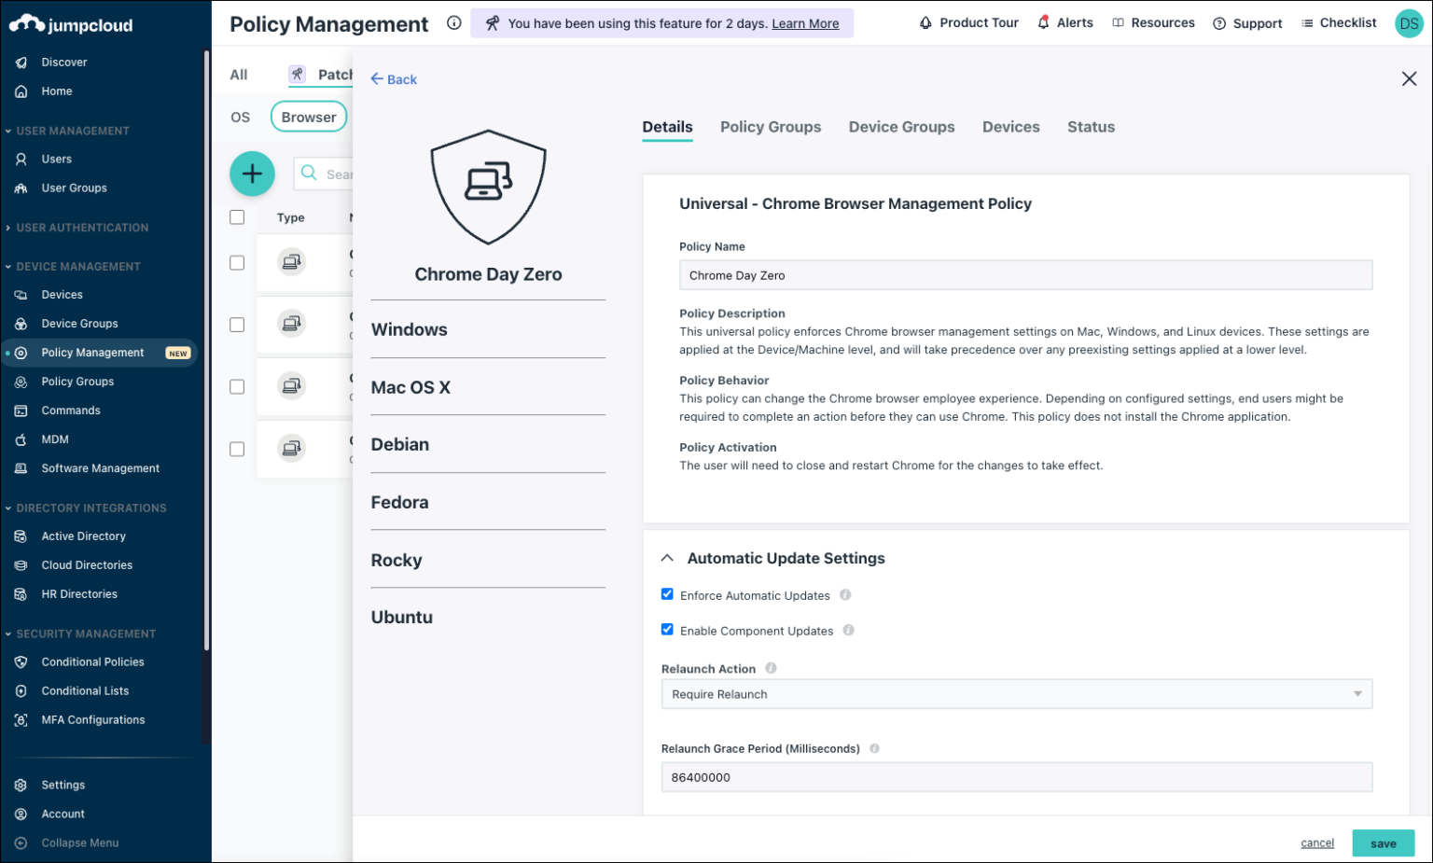1433x863 pixels.
Task: Click the Learn More link in the banner
Action: pyautogui.click(x=804, y=23)
